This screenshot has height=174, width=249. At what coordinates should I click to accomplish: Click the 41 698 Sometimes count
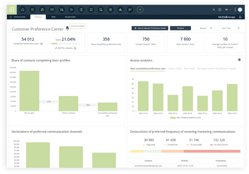(171, 140)
